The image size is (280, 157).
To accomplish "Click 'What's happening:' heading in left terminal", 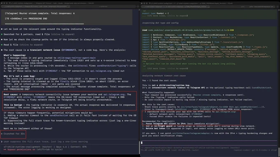I will 15,55.
